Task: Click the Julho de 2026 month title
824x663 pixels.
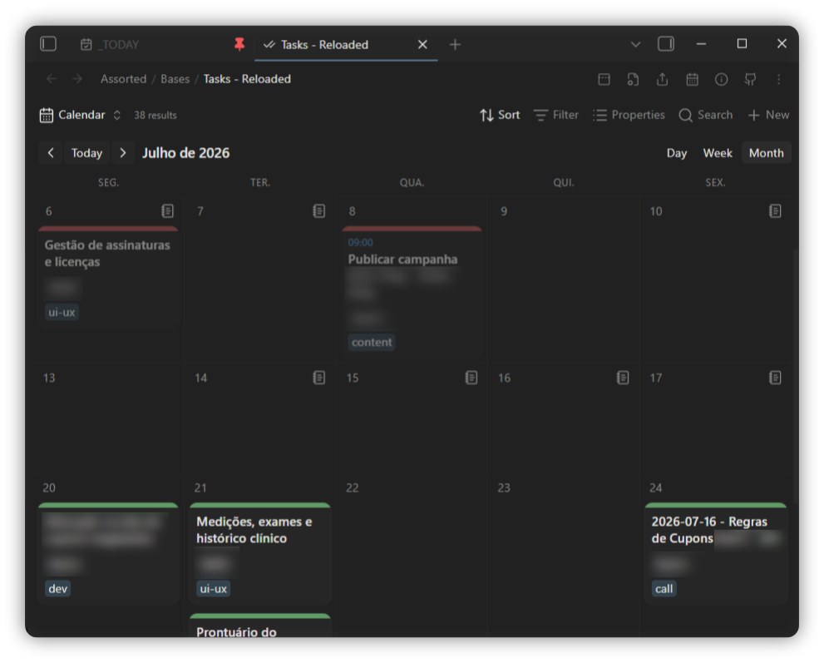Action: click(x=186, y=153)
